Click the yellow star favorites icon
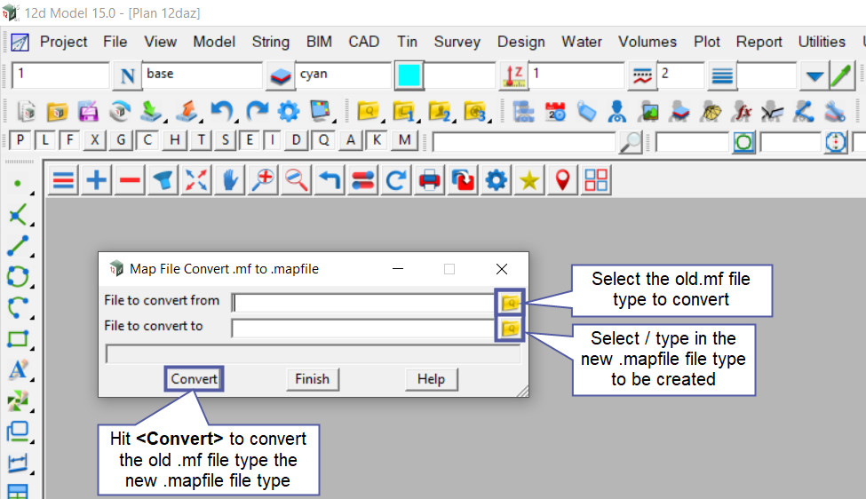The width and height of the screenshot is (866, 499). pyautogui.click(x=529, y=181)
